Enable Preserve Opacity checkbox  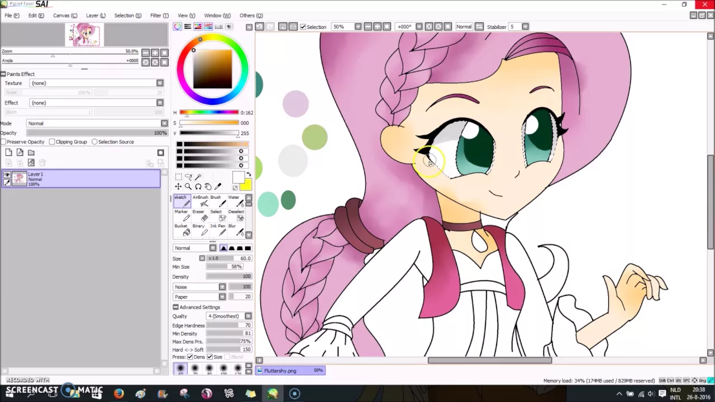[x=3, y=142]
